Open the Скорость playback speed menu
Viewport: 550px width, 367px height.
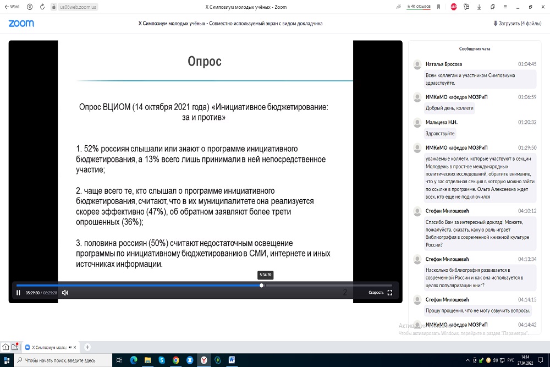coord(376,293)
